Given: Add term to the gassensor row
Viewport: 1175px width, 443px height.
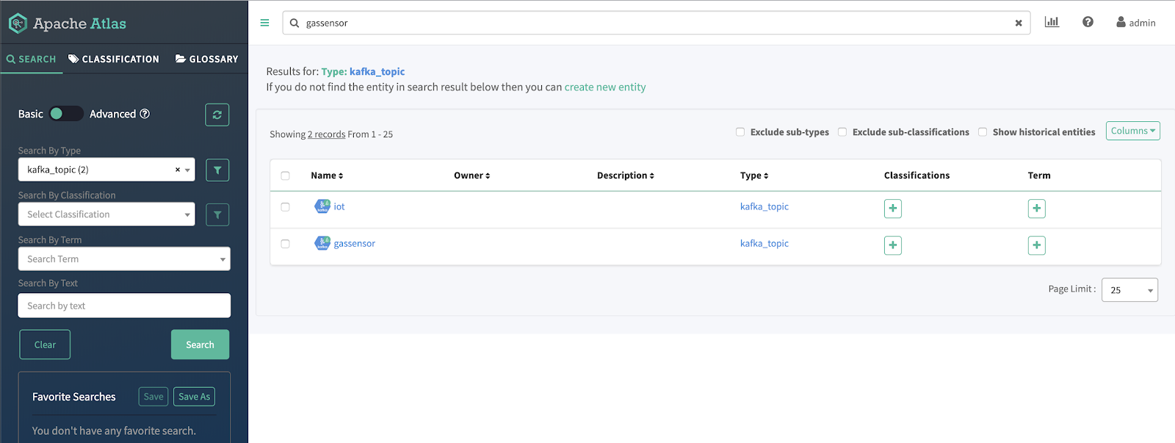Looking at the screenshot, I should point(1037,245).
